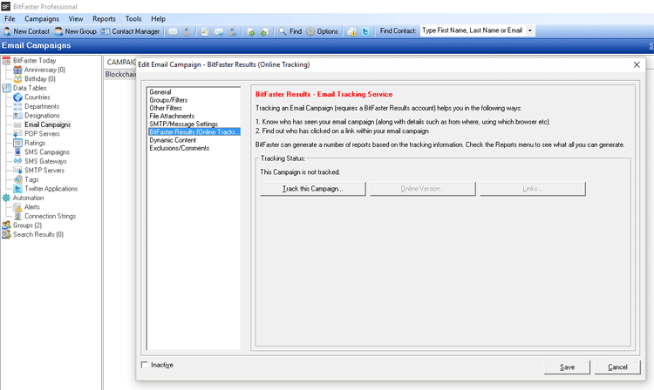Click the second green arrow toolbar icon

coord(264,32)
